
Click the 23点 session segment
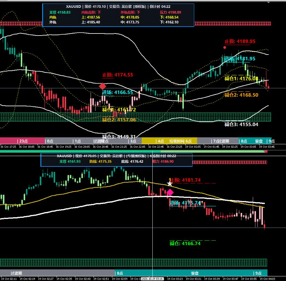tap(22, 141)
